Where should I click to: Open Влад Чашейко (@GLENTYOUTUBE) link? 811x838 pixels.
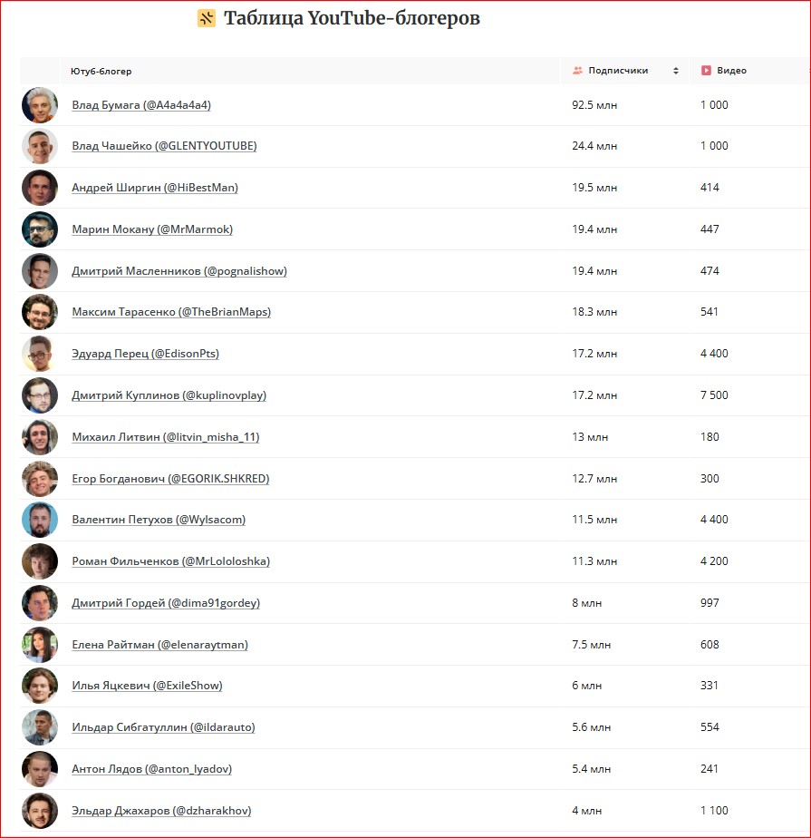tap(164, 146)
